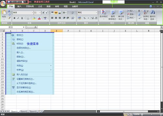This screenshot has width=163, height=116.
Task: Open Conditional Formatting menu
Action: click(104, 15)
